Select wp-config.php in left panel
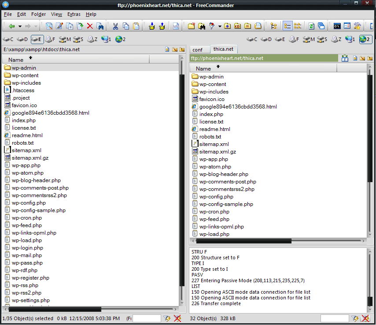This screenshot has height=325, width=376. point(29,203)
